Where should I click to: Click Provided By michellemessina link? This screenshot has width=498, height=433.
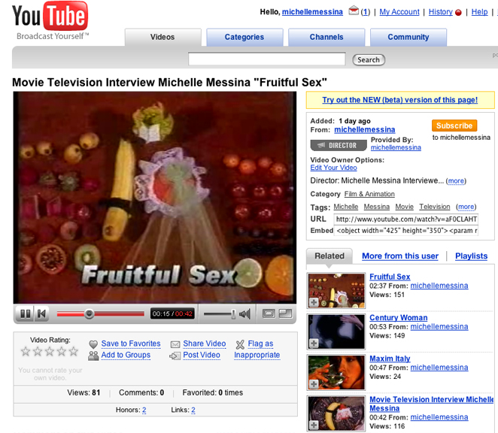pyautogui.click(x=396, y=147)
